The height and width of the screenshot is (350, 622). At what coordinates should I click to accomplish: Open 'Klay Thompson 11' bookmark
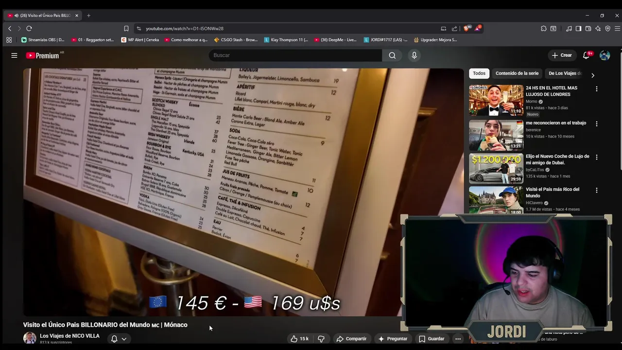point(286,40)
